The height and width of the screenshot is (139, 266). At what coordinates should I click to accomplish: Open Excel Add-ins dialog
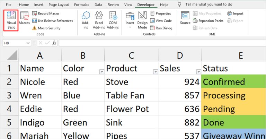click(99, 20)
